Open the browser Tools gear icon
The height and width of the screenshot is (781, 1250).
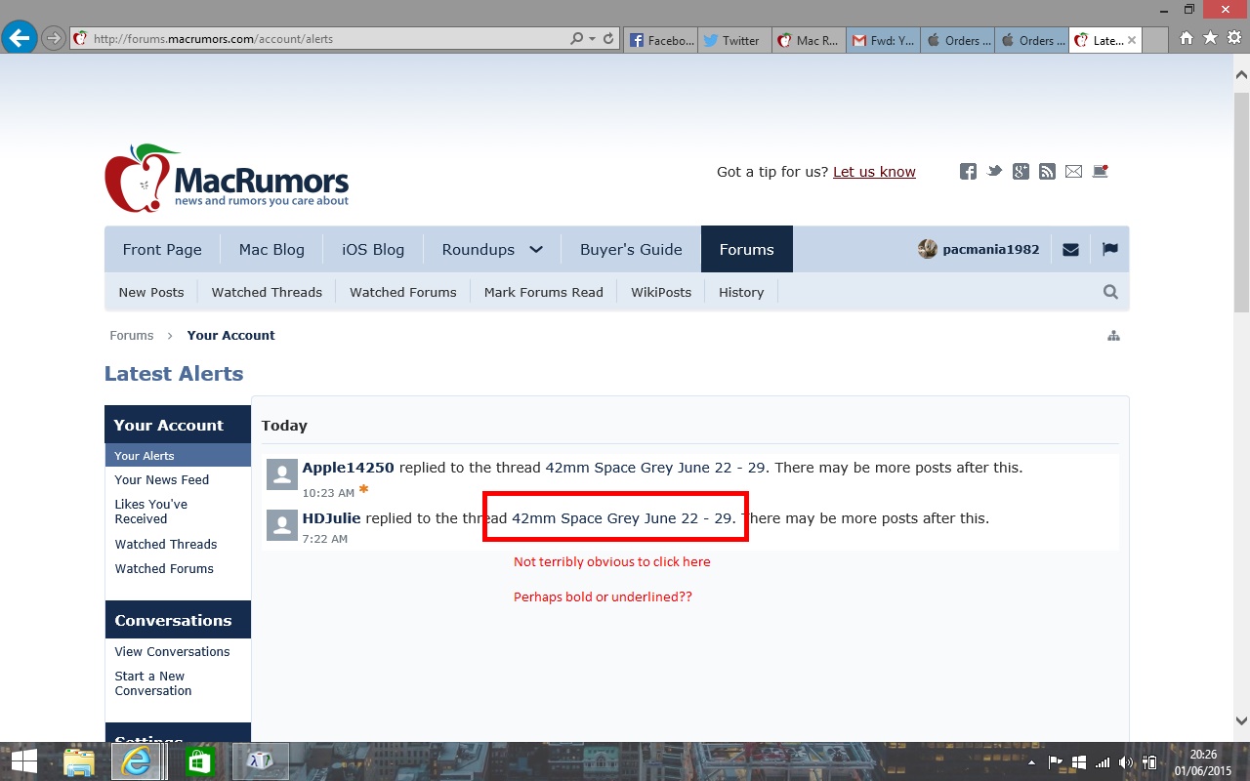point(1233,38)
